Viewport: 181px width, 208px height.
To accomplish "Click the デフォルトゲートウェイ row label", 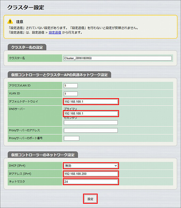I will (23, 102).
